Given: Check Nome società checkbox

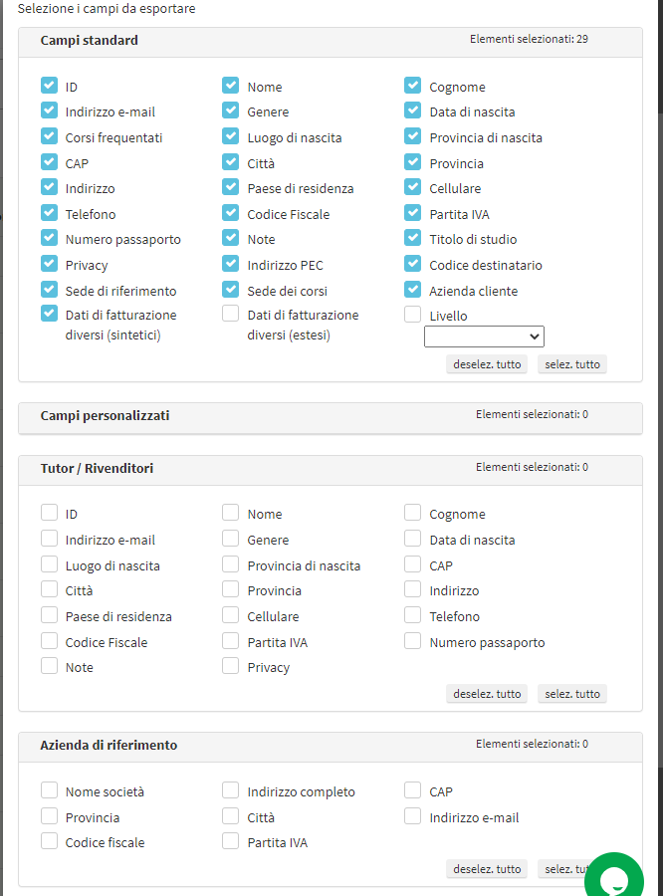Looking at the screenshot, I should [x=49, y=790].
